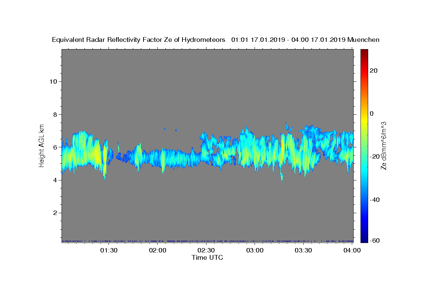Screen dimensions: 437x291
Task: Click the '04:00' time tick label
Action: pos(352,250)
